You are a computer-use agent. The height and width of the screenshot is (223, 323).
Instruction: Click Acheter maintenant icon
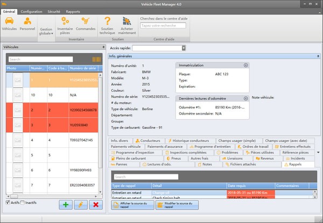(127, 24)
